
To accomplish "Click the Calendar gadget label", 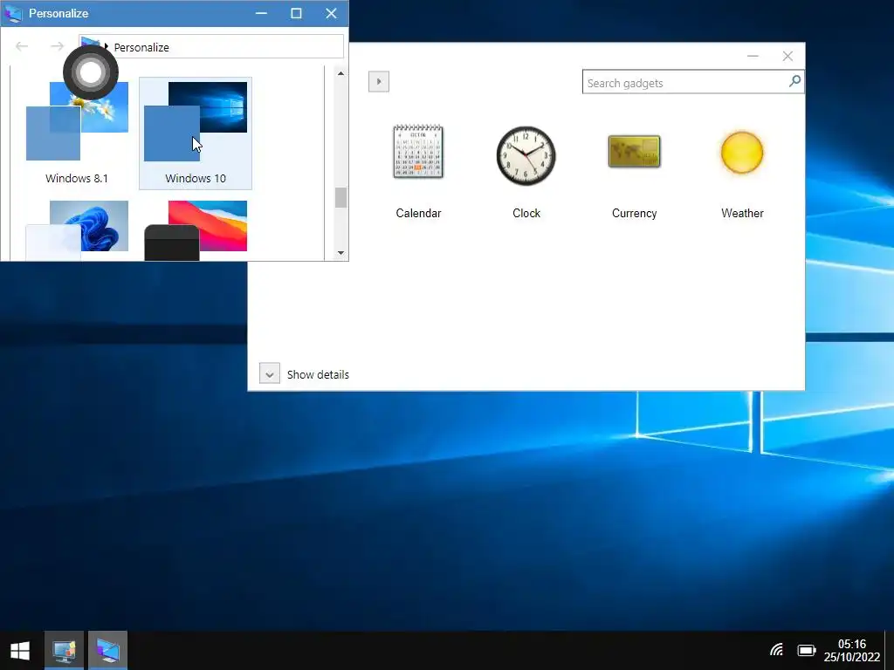I will (418, 213).
